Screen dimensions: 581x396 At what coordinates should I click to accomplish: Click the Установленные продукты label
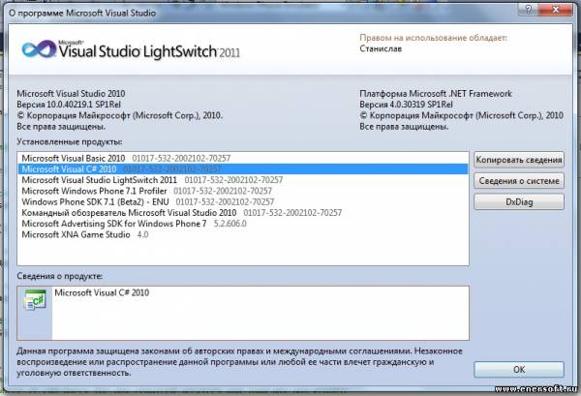pos(70,142)
